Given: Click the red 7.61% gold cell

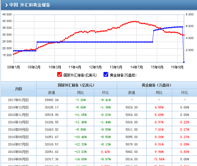Looking at the screenshot, I should (x=159, y=129).
